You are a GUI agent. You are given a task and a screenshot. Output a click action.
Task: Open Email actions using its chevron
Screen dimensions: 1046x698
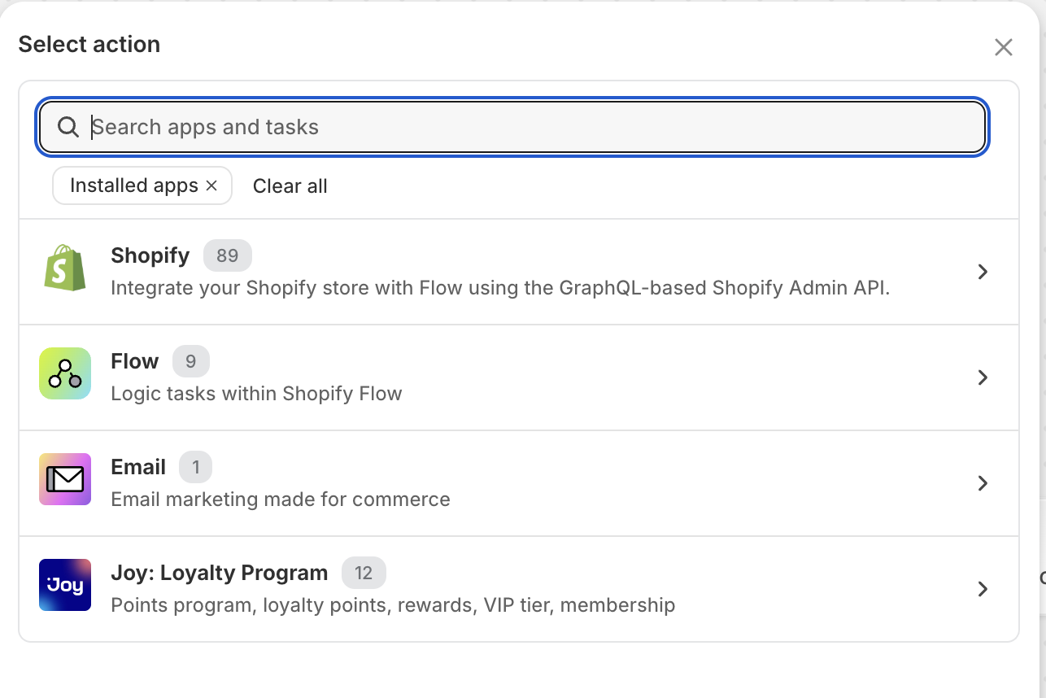[983, 483]
